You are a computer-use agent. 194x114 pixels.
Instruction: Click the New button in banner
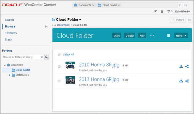(x=142, y=36)
